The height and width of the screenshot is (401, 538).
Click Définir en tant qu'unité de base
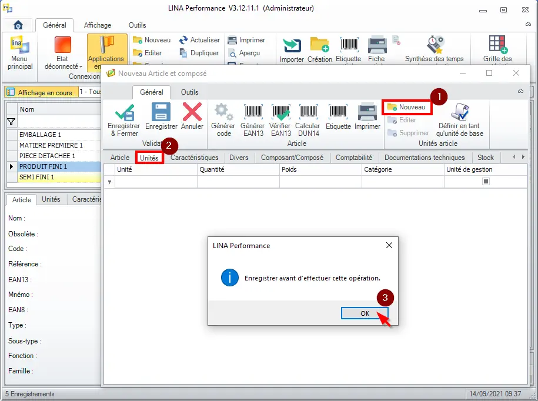pyautogui.click(x=460, y=120)
